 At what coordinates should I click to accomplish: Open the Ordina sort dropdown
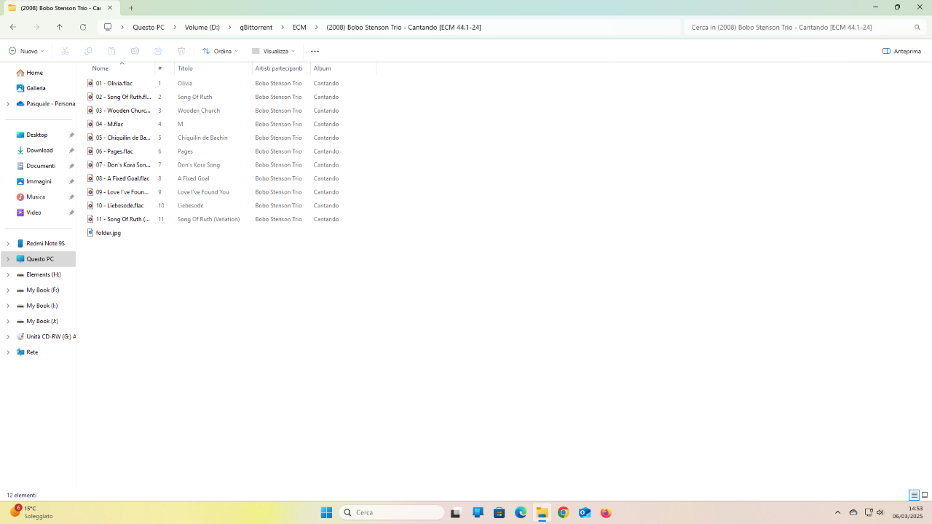point(220,51)
